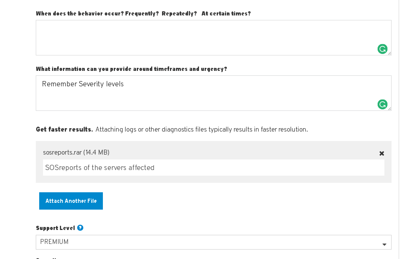
Task: Click the "Get faster results." heading text
Action: (x=64, y=130)
